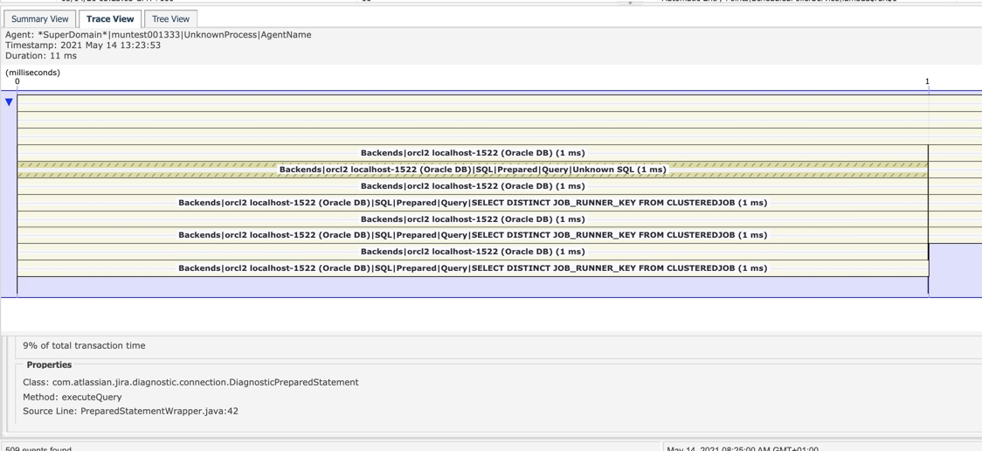Select the hatched Unknown SQL trace bar
The image size is (982, 451).
pos(472,170)
